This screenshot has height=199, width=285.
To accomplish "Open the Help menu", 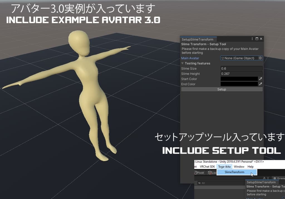I will 250,166.
